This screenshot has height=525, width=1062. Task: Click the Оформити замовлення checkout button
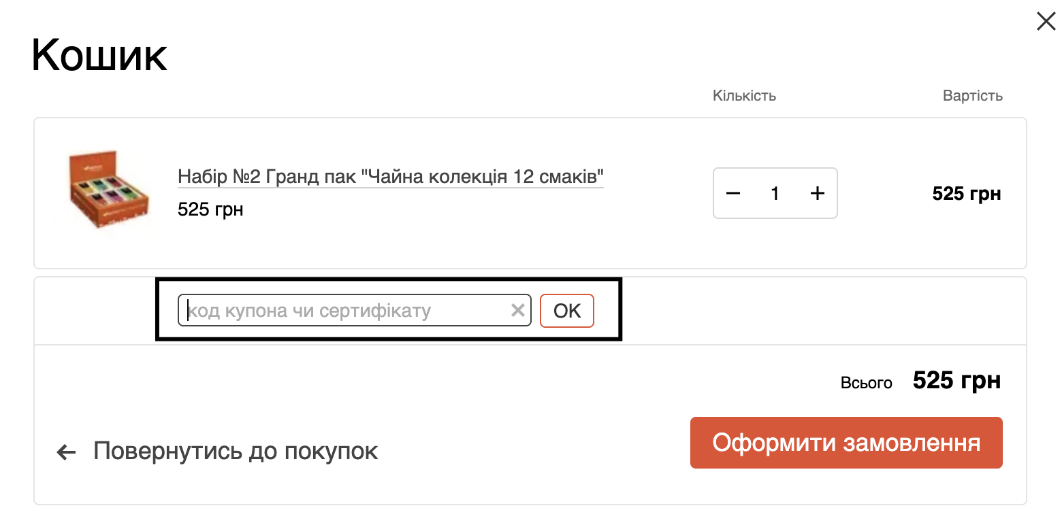846,442
